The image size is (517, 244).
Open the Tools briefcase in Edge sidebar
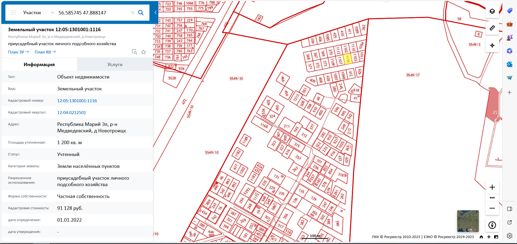(509, 24)
